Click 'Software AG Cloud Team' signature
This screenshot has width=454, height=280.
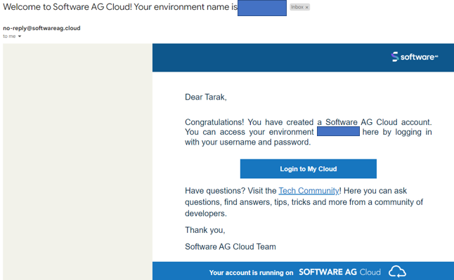click(x=231, y=247)
